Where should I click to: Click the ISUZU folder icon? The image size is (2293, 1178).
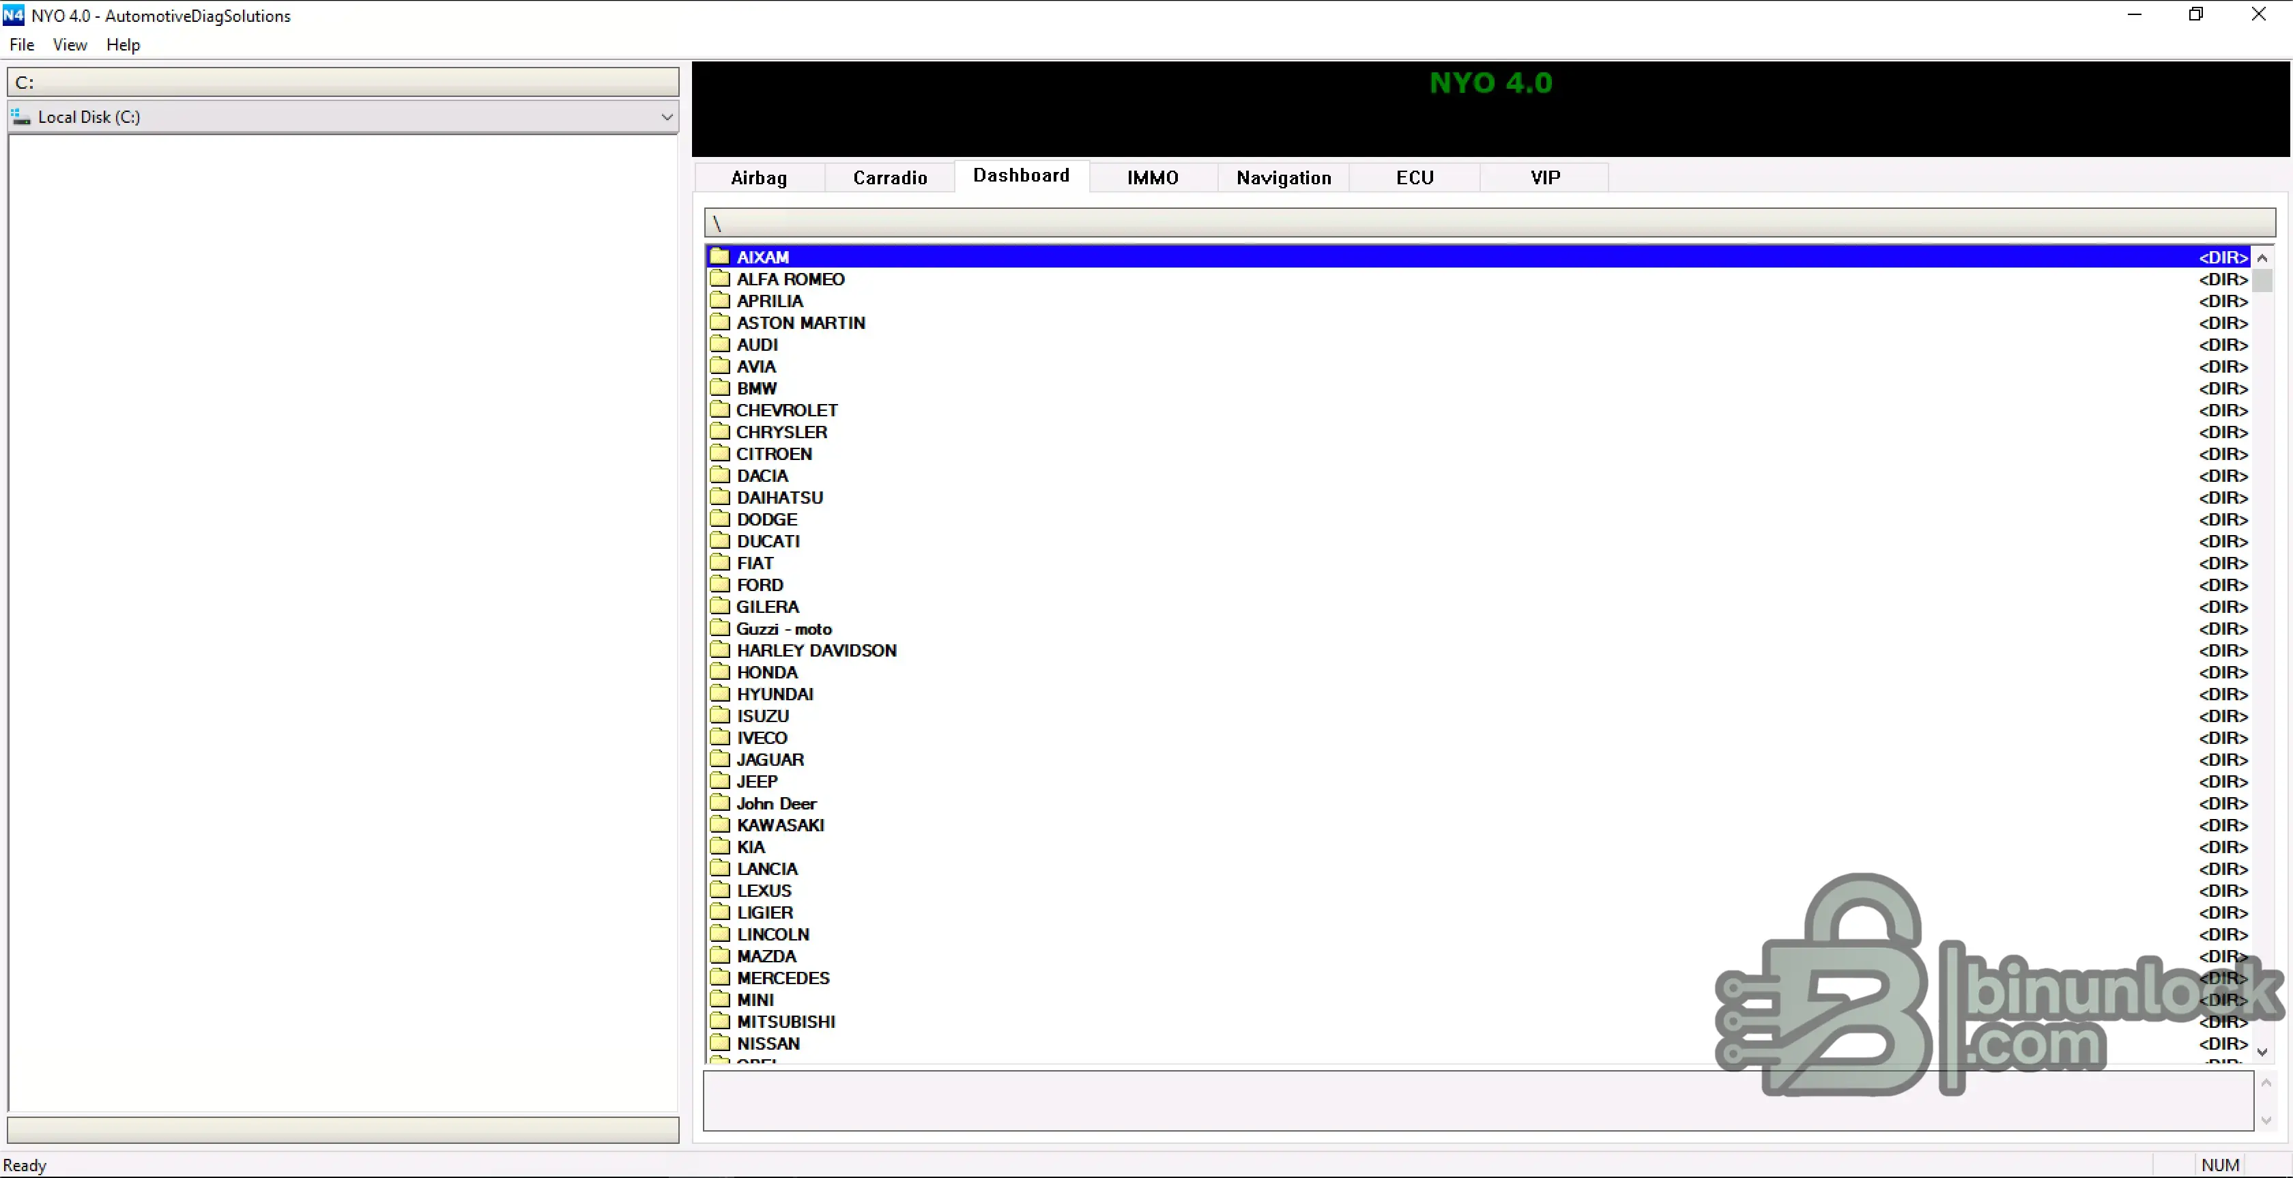(x=719, y=715)
